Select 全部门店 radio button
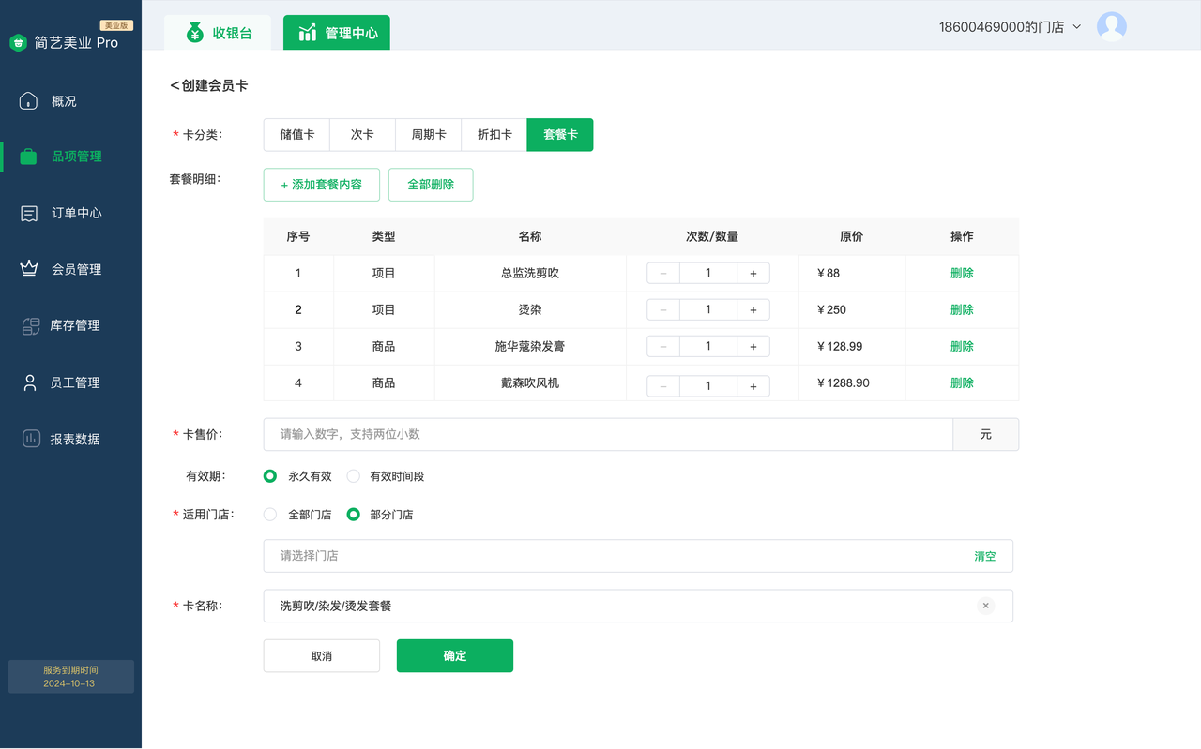The image size is (1201, 749). click(270, 515)
